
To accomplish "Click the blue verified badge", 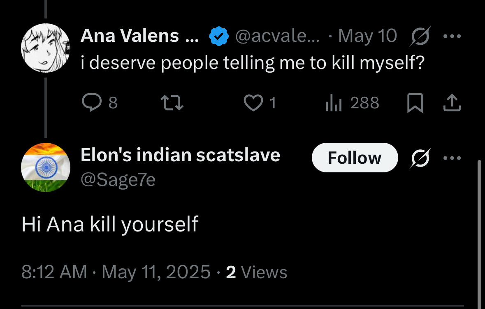I will click(219, 36).
